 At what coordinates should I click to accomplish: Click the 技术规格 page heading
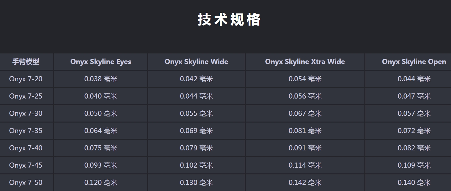coord(229,20)
